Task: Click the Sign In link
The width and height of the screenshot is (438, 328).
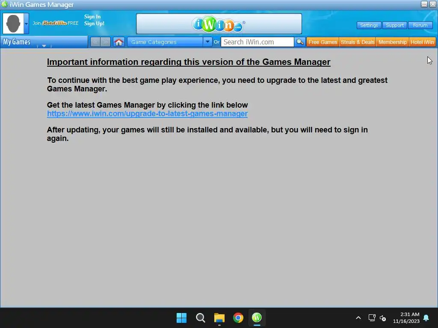Action: 92,17
